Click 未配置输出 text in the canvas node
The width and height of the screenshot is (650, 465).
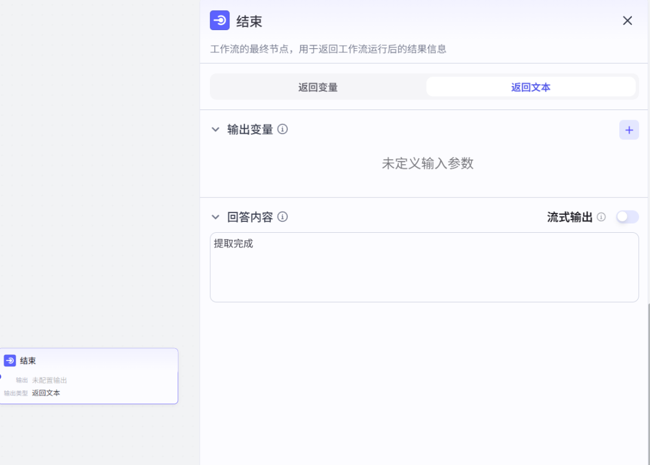[49, 380]
